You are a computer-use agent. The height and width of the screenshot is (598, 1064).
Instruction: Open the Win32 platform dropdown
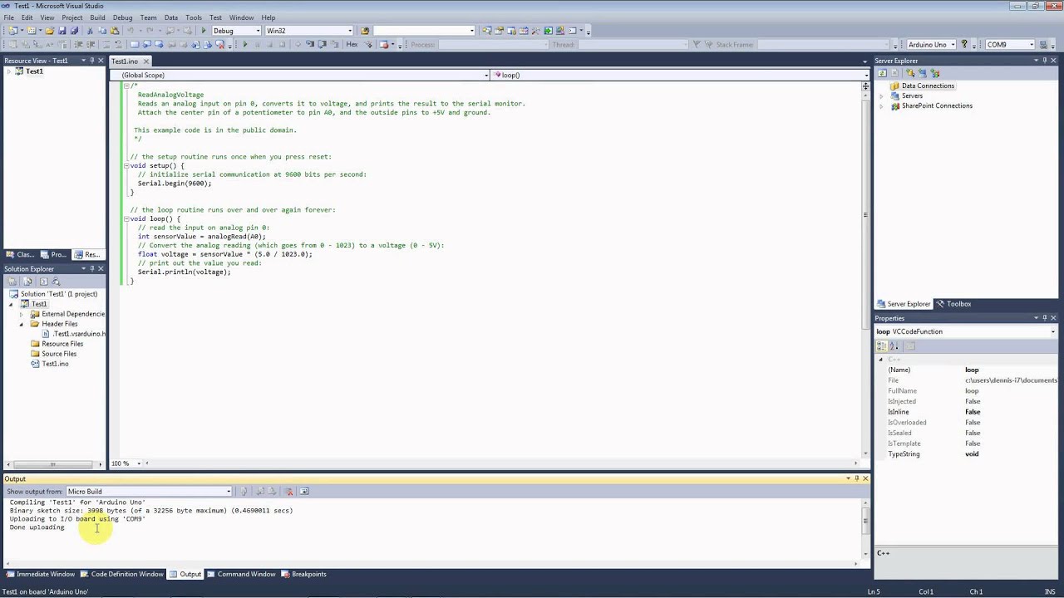tap(350, 31)
